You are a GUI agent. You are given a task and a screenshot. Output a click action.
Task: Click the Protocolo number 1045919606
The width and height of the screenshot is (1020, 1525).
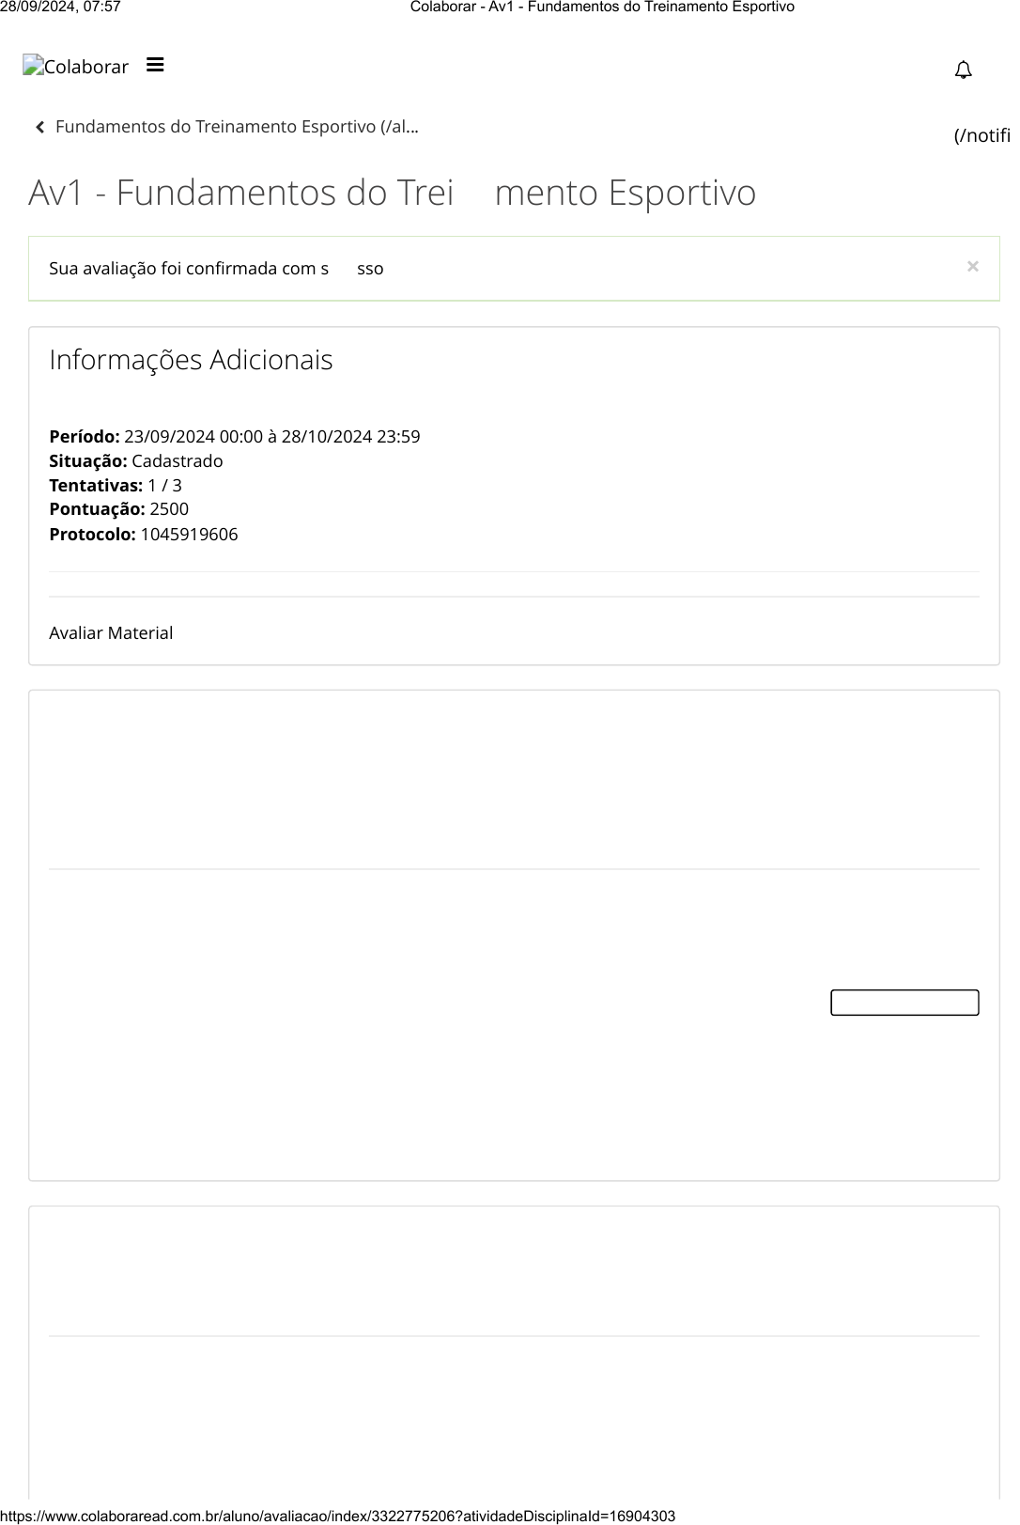189,535
